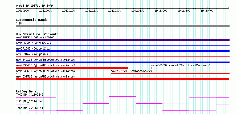Click ruler position 19420300

115,11
